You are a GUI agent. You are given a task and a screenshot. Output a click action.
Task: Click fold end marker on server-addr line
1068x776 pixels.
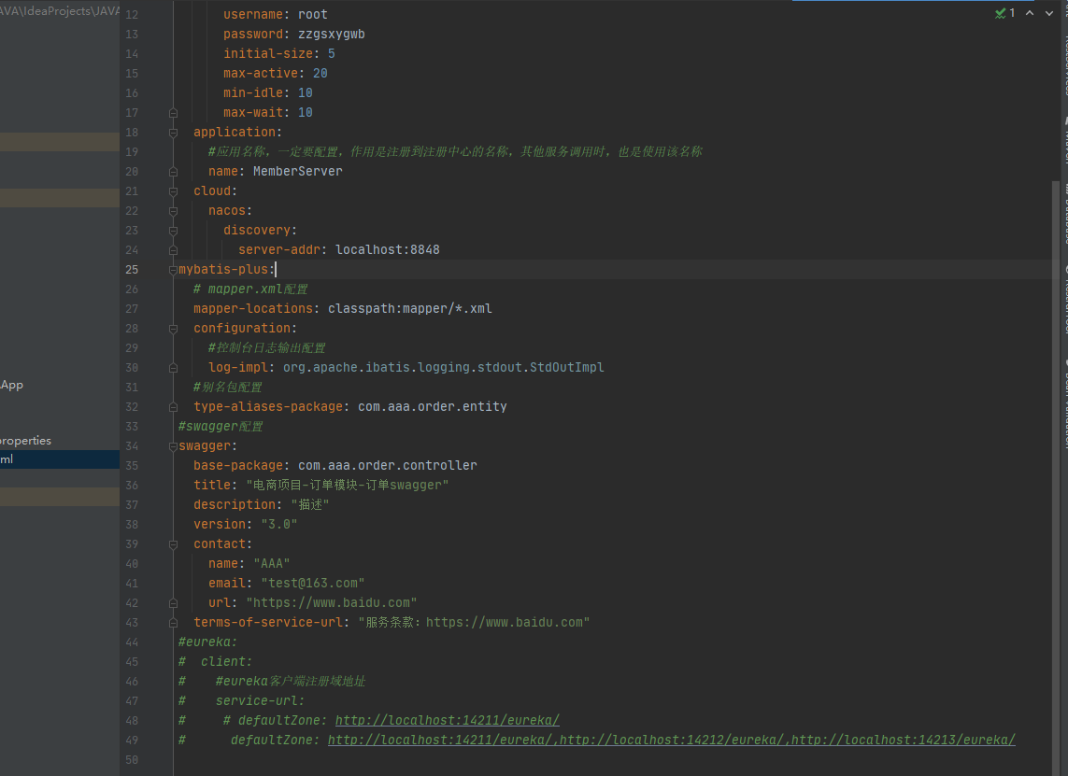(173, 250)
